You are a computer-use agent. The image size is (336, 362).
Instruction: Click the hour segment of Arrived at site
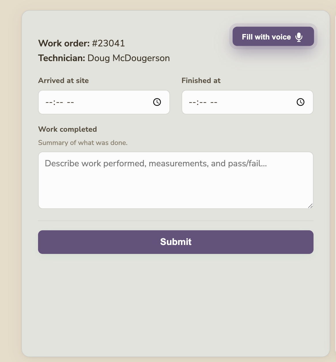(49, 102)
